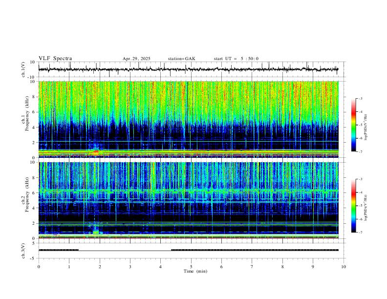Click the ch.2 "Frequency (kHz)" axis label
The image size is (387, 299).
(27, 194)
